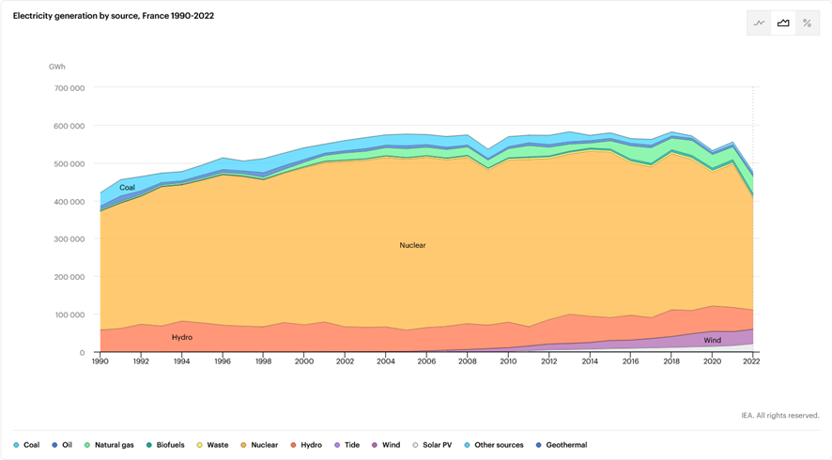Switch to percentage share view
Screen dimensions: 832x460
[x=807, y=23]
